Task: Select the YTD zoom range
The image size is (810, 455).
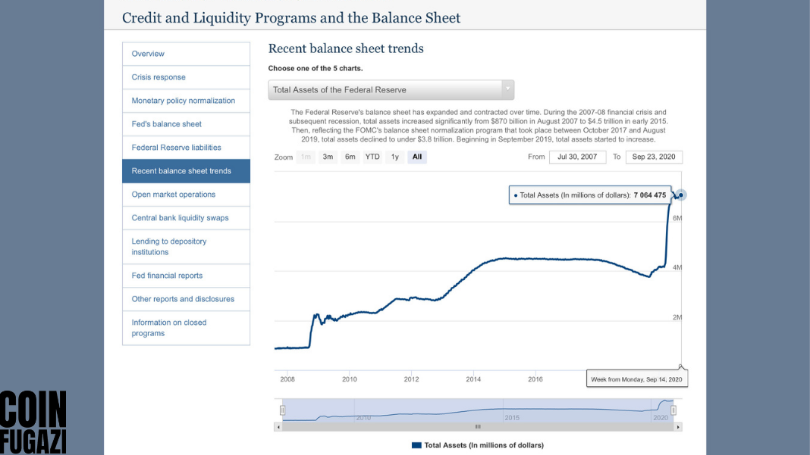Action: coord(372,157)
